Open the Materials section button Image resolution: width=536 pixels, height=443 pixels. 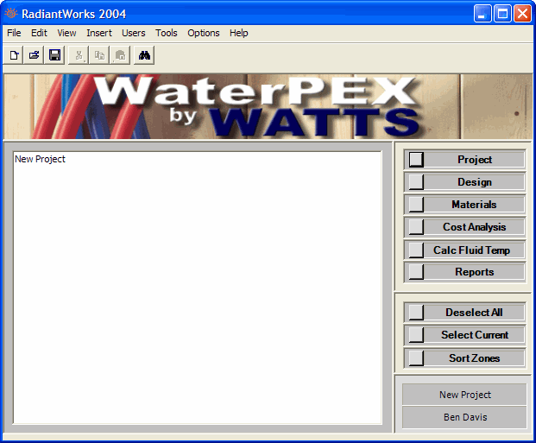pos(464,205)
